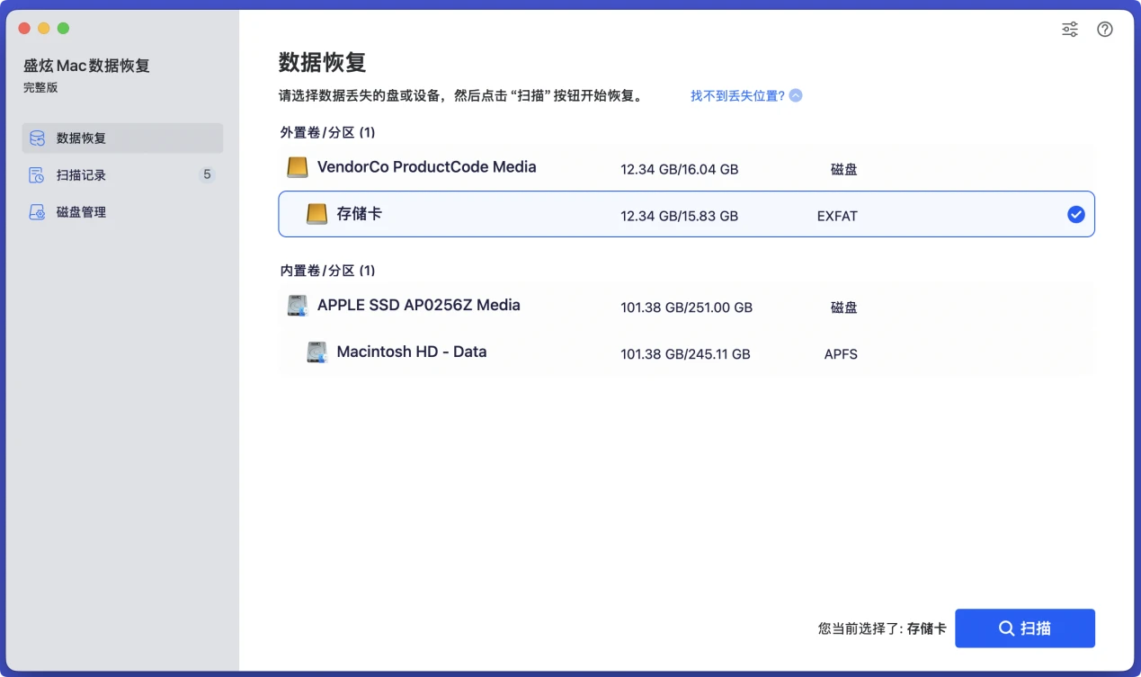Open the settings sliders icon top right
Viewport: 1141px width, 677px height.
pyautogui.click(x=1069, y=29)
